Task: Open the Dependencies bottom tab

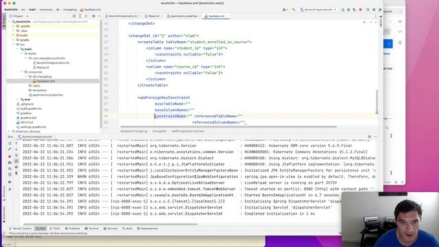Action: (x=147, y=228)
